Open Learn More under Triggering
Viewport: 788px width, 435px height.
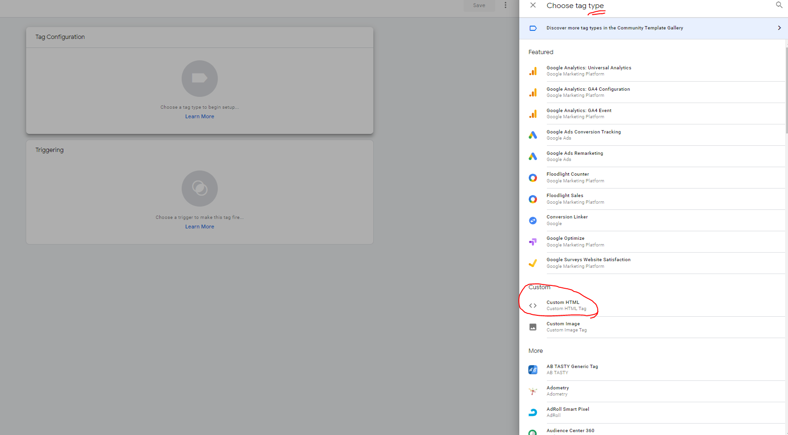point(200,227)
